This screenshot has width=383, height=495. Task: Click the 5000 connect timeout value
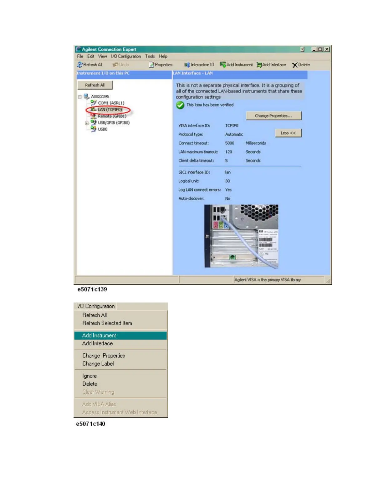pos(230,143)
